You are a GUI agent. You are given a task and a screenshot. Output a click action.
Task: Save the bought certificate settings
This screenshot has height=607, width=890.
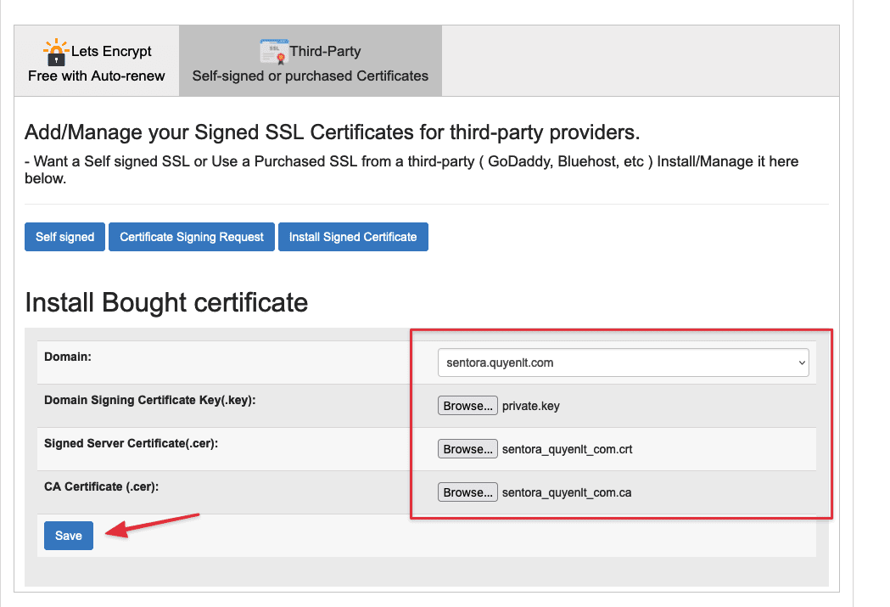click(x=68, y=536)
